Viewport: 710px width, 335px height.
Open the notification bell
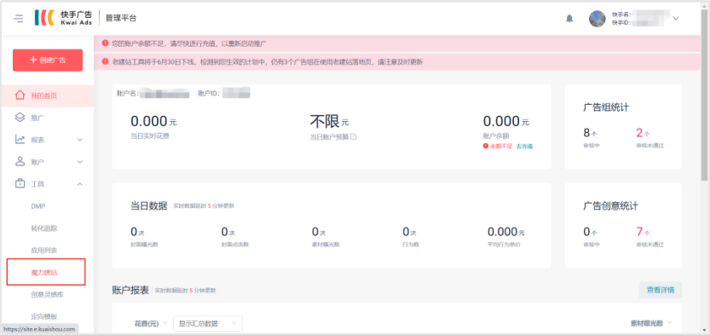point(569,19)
